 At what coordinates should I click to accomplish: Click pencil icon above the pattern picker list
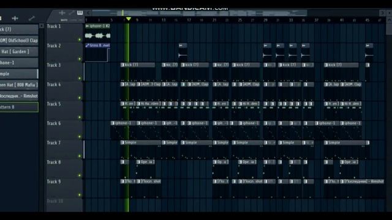pos(31,18)
